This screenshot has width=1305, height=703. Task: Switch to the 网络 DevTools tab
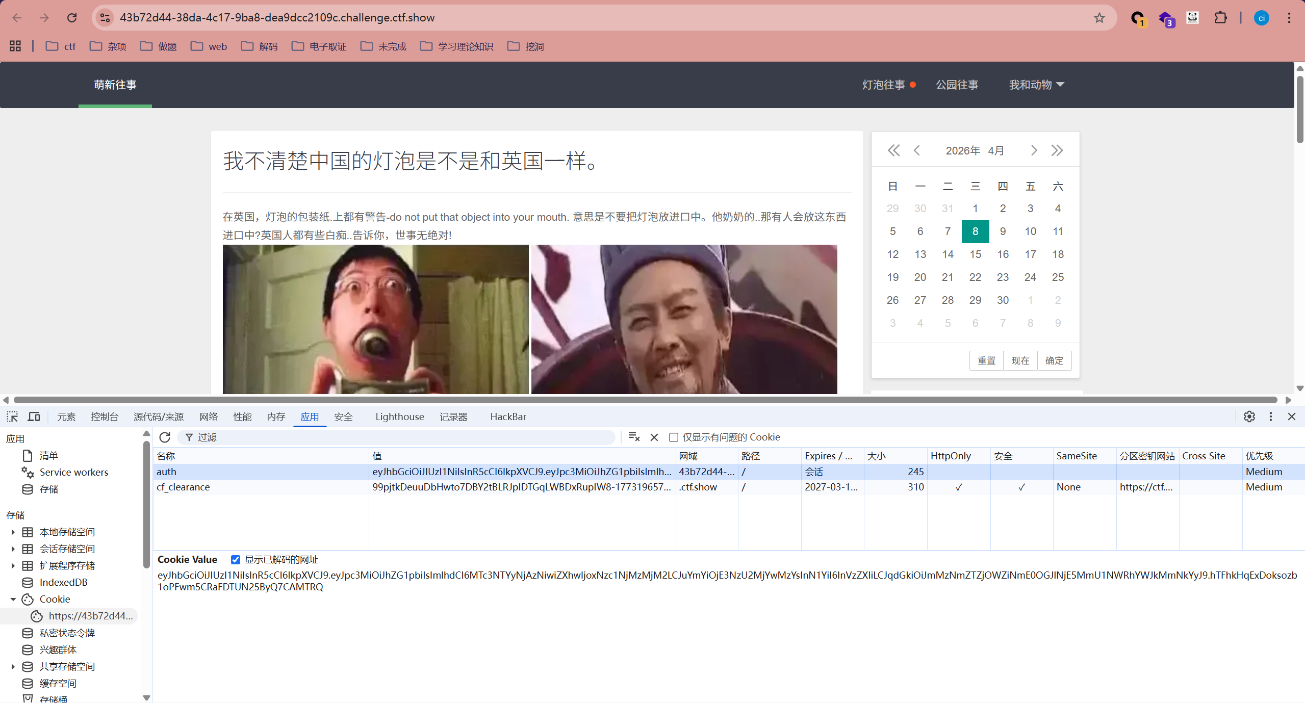(209, 416)
